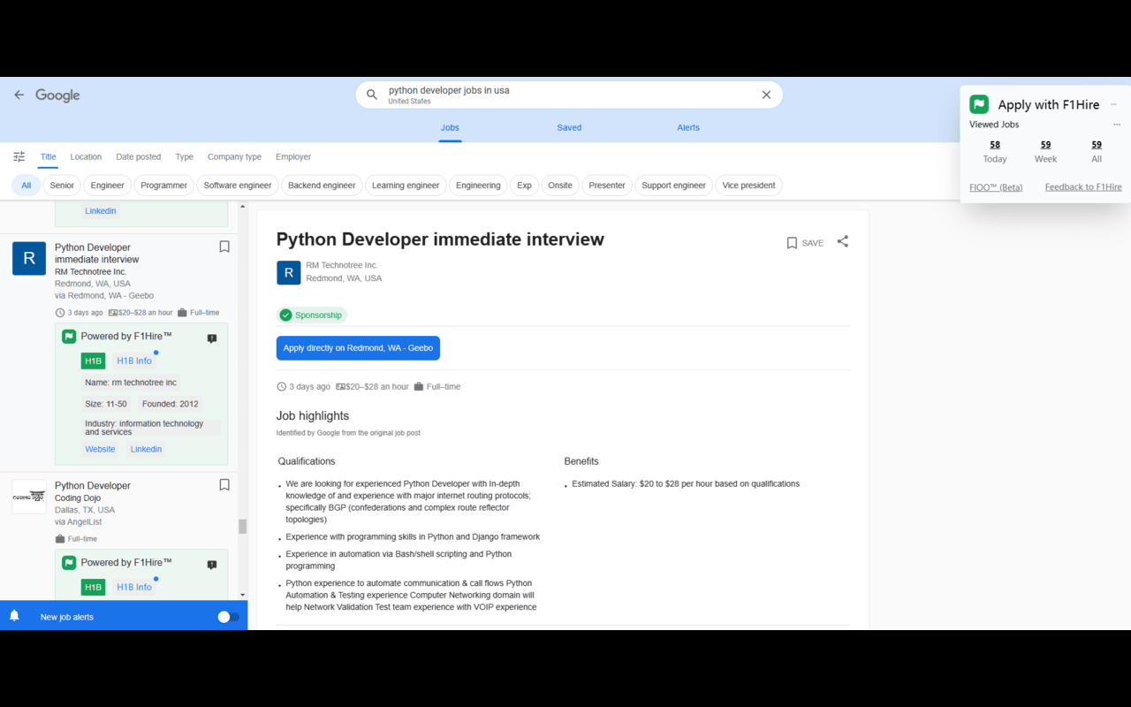Bookmark the RM Technotree job listing
Screen dimensions: 1131x707
pyautogui.click(x=224, y=247)
